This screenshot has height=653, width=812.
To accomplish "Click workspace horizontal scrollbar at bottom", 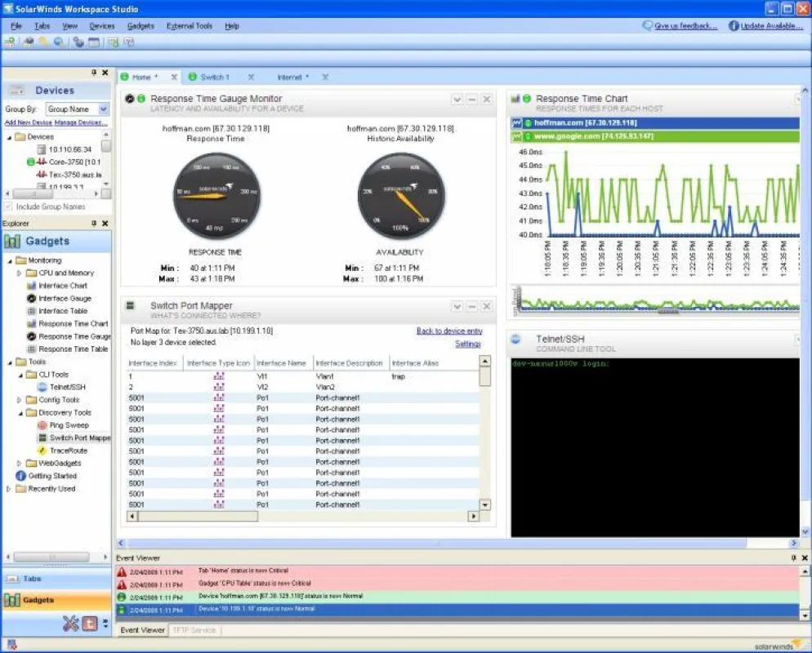I will coord(438,544).
